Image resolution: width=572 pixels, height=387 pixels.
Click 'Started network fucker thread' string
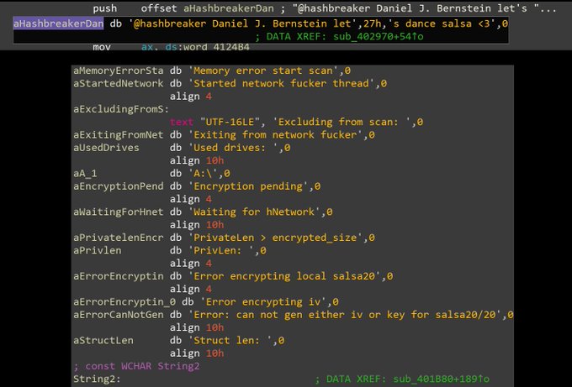281,83
